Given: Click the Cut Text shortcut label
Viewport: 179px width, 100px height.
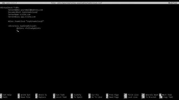Looking at the screenshot, I should [60, 95].
